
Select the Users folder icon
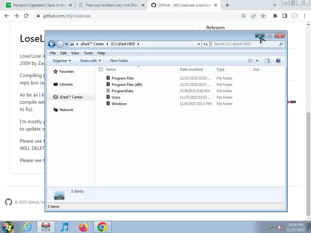(x=108, y=97)
